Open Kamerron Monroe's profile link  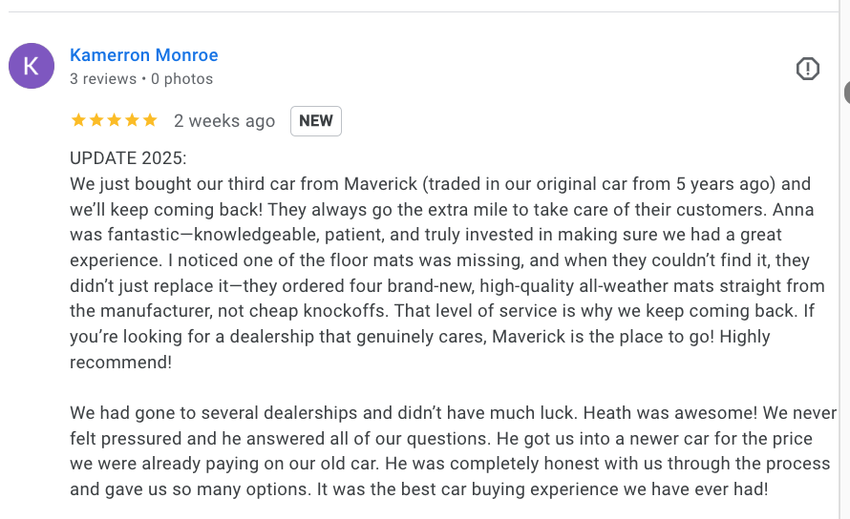coord(144,55)
